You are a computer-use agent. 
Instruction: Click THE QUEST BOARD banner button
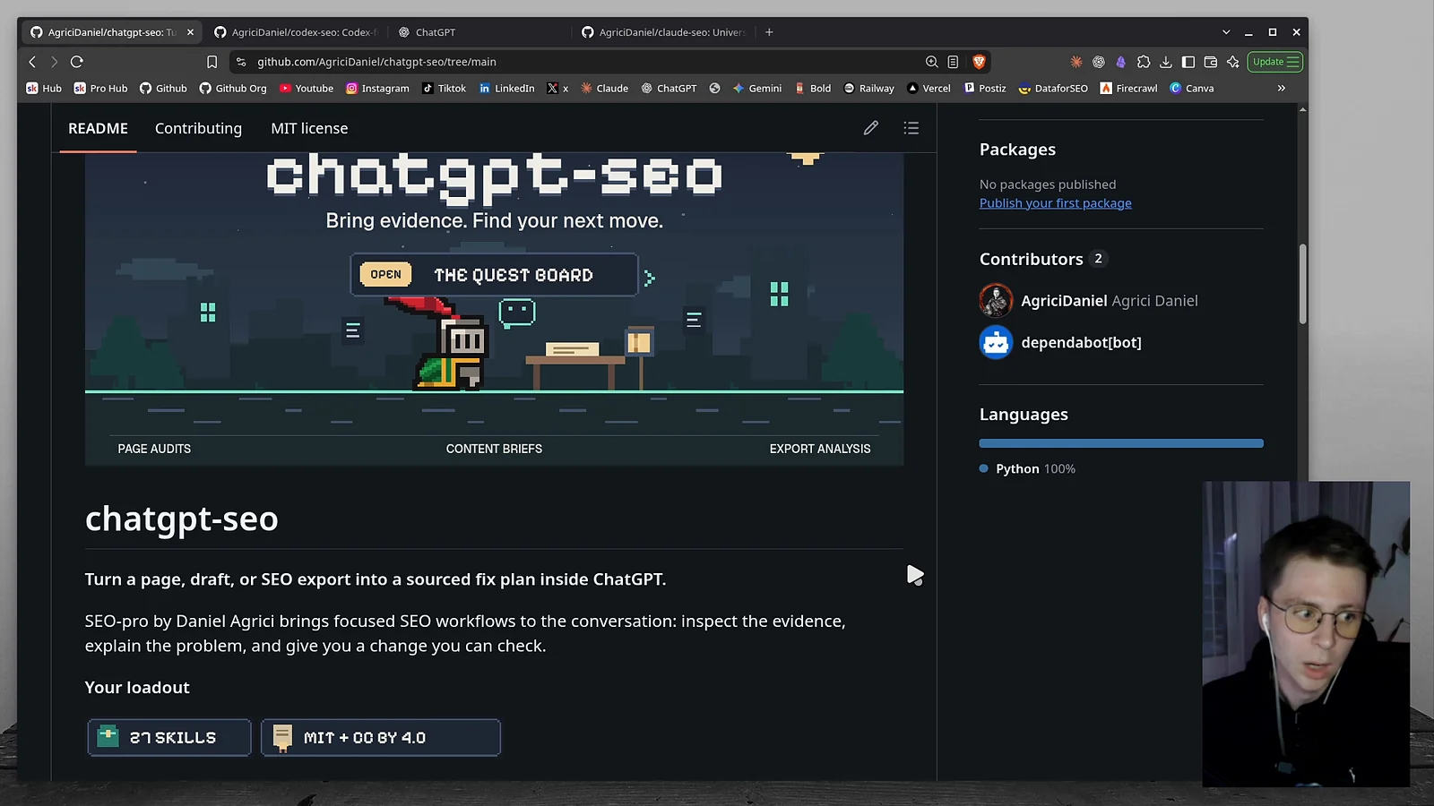coord(494,275)
